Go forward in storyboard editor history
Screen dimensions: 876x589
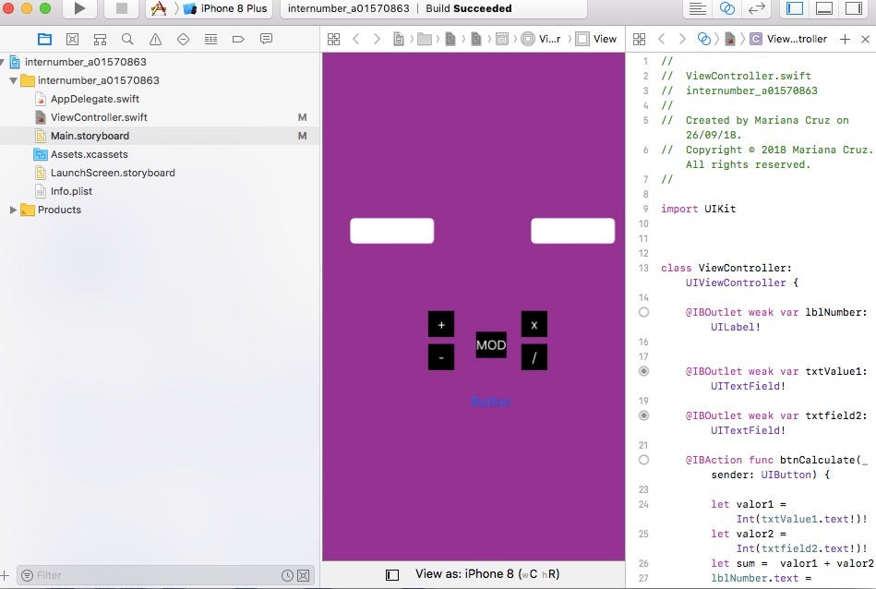[x=377, y=39]
